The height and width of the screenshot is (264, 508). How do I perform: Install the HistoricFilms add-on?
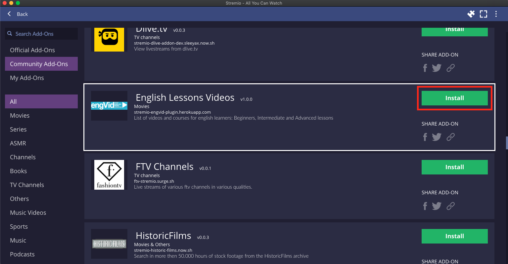pyautogui.click(x=454, y=236)
